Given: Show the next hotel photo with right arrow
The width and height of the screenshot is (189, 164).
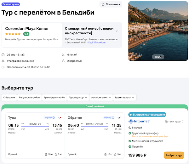Looking at the screenshot, I should pos(185,31).
